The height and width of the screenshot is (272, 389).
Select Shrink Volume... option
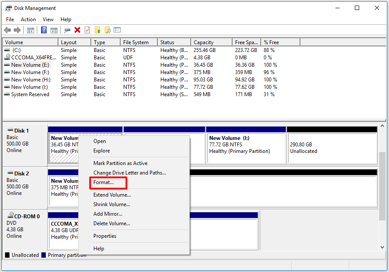pyautogui.click(x=134, y=204)
